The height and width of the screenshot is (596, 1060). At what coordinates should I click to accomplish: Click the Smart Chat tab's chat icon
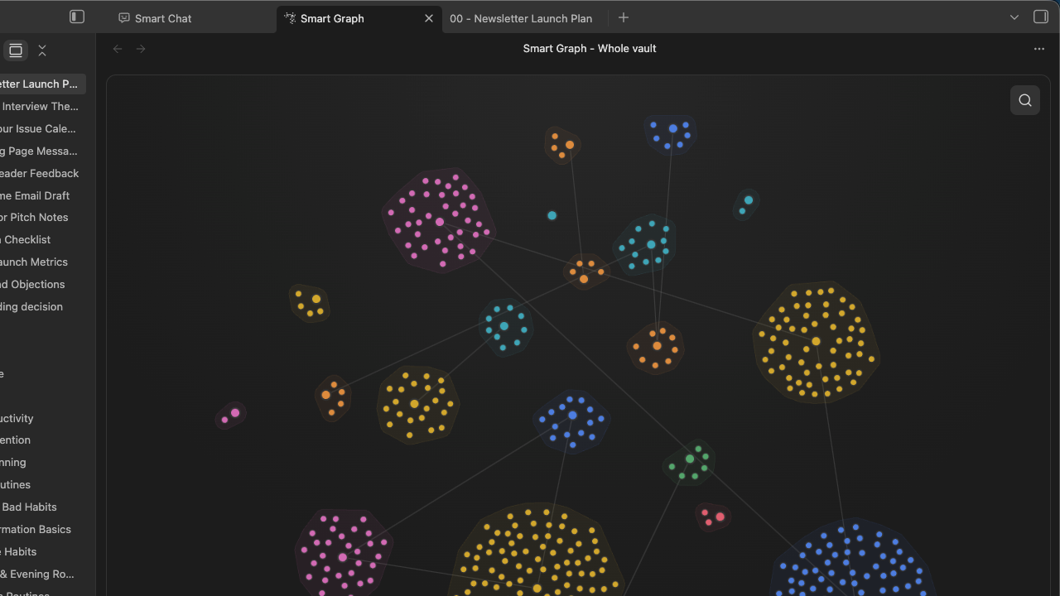(124, 18)
